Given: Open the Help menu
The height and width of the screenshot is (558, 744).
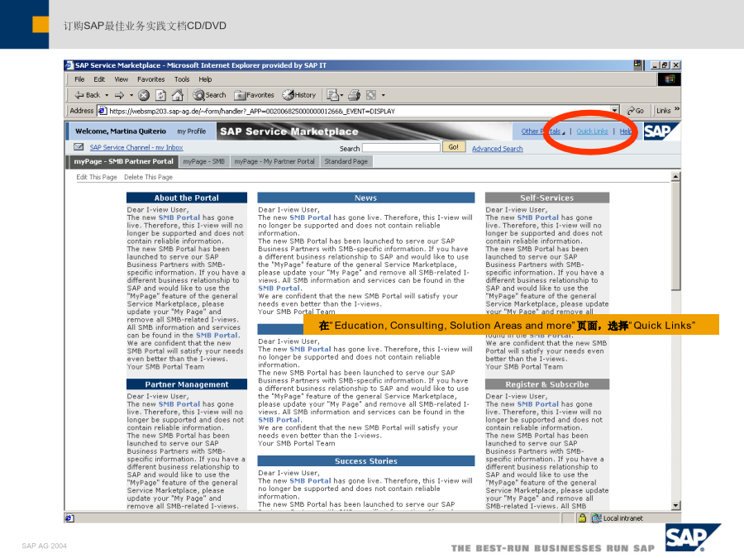Looking at the screenshot, I should pyautogui.click(x=205, y=79).
